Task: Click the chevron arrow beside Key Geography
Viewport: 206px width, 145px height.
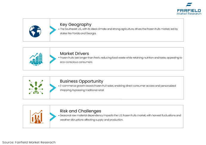Action: (x=53, y=30)
